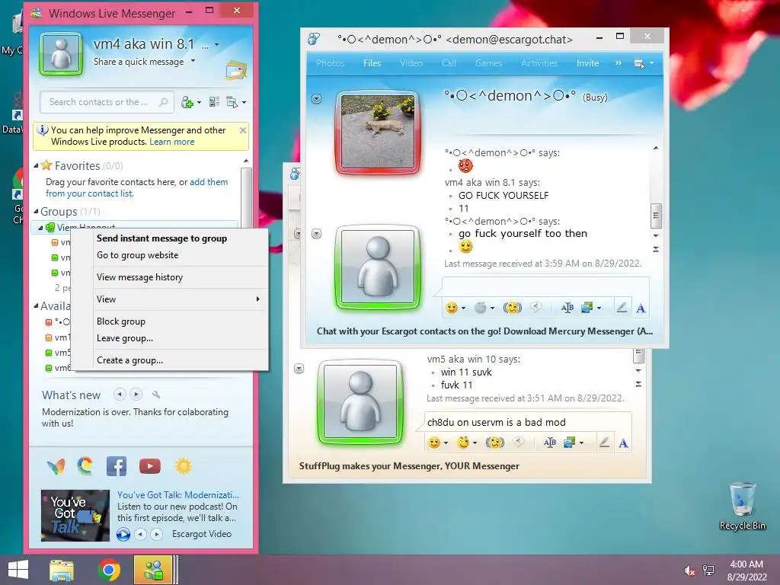
Task: Choose Leave group...
Action: click(x=125, y=338)
